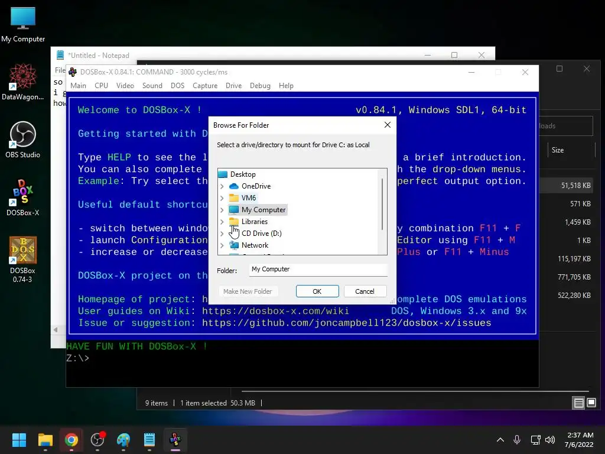Switch to Notepad in the taskbar
Screen dimensions: 605x454
coord(149,440)
